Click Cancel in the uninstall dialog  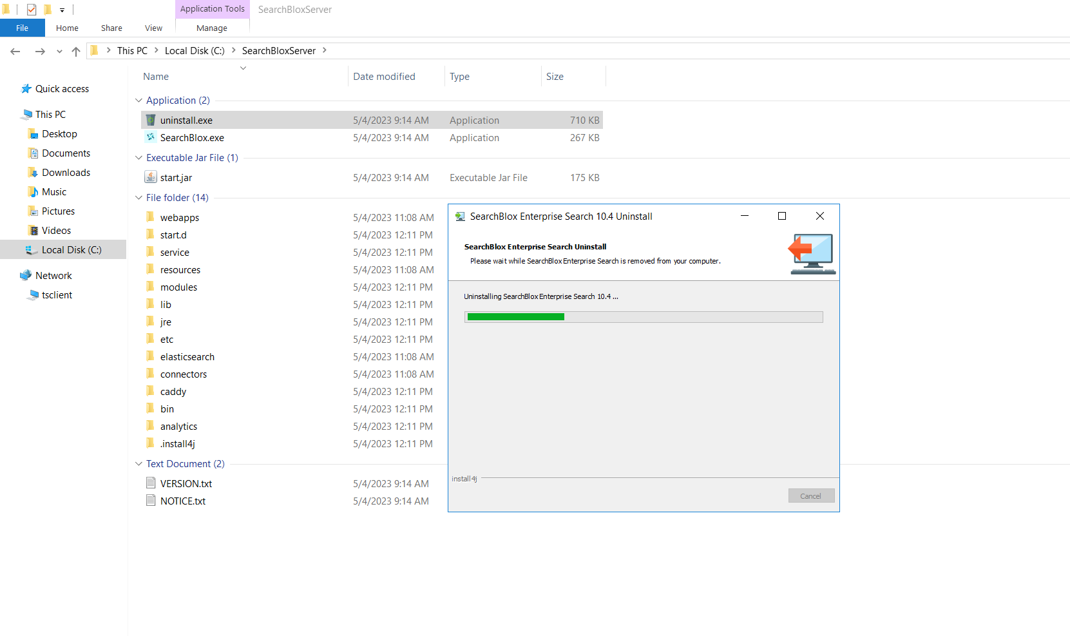(811, 496)
